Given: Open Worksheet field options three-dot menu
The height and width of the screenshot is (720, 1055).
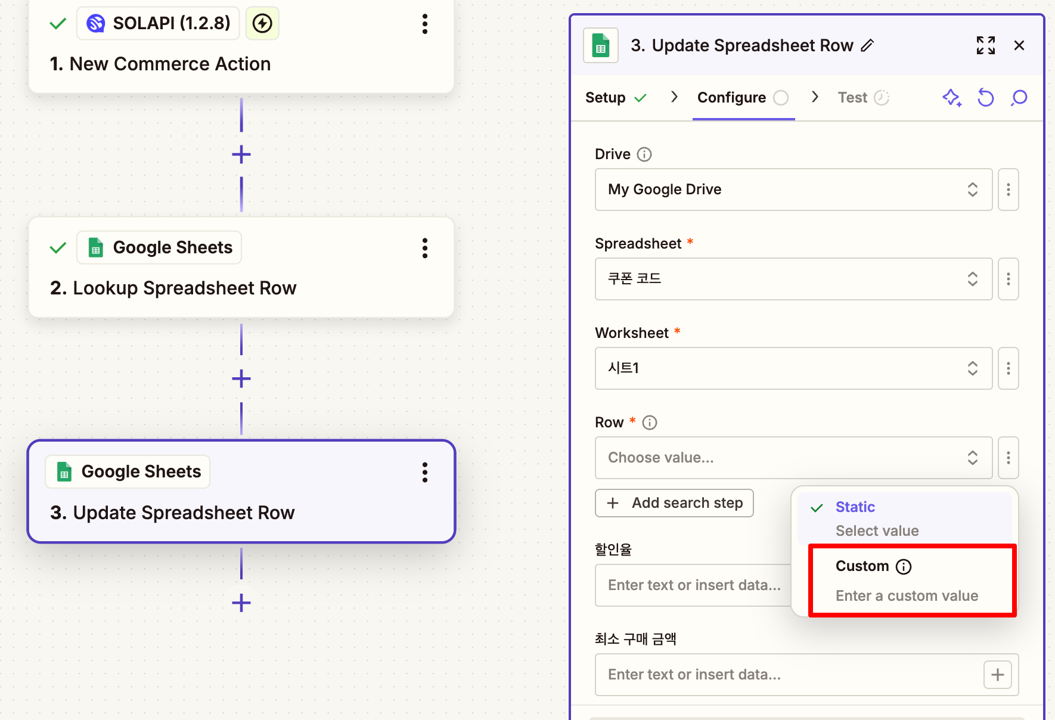Looking at the screenshot, I should tap(1009, 368).
